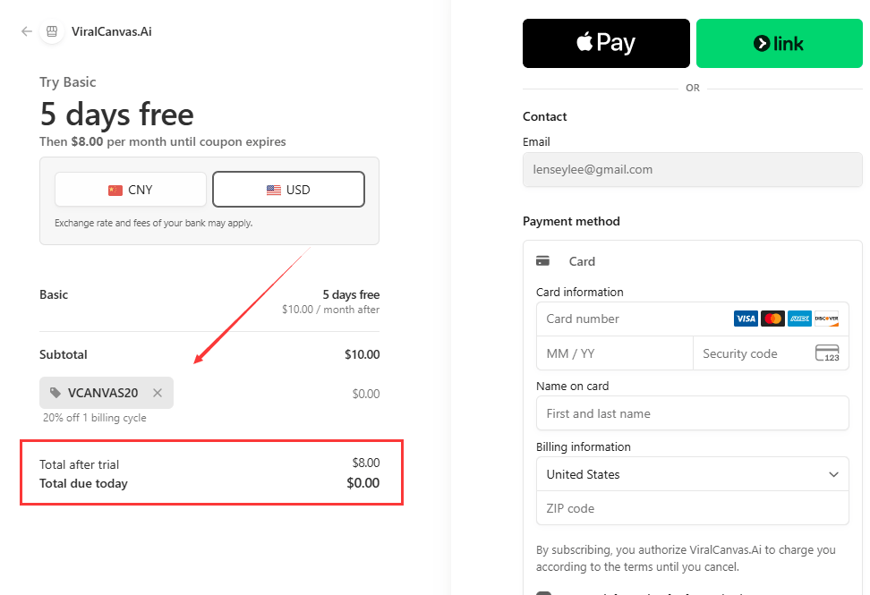Expand the country list chevron arrow

(x=833, y=475)
